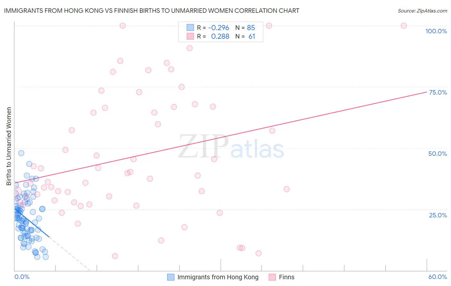This screenshot has height=286, width=451.
Task: Click the pink Finns legend swatch
Action: pos(272,277)
